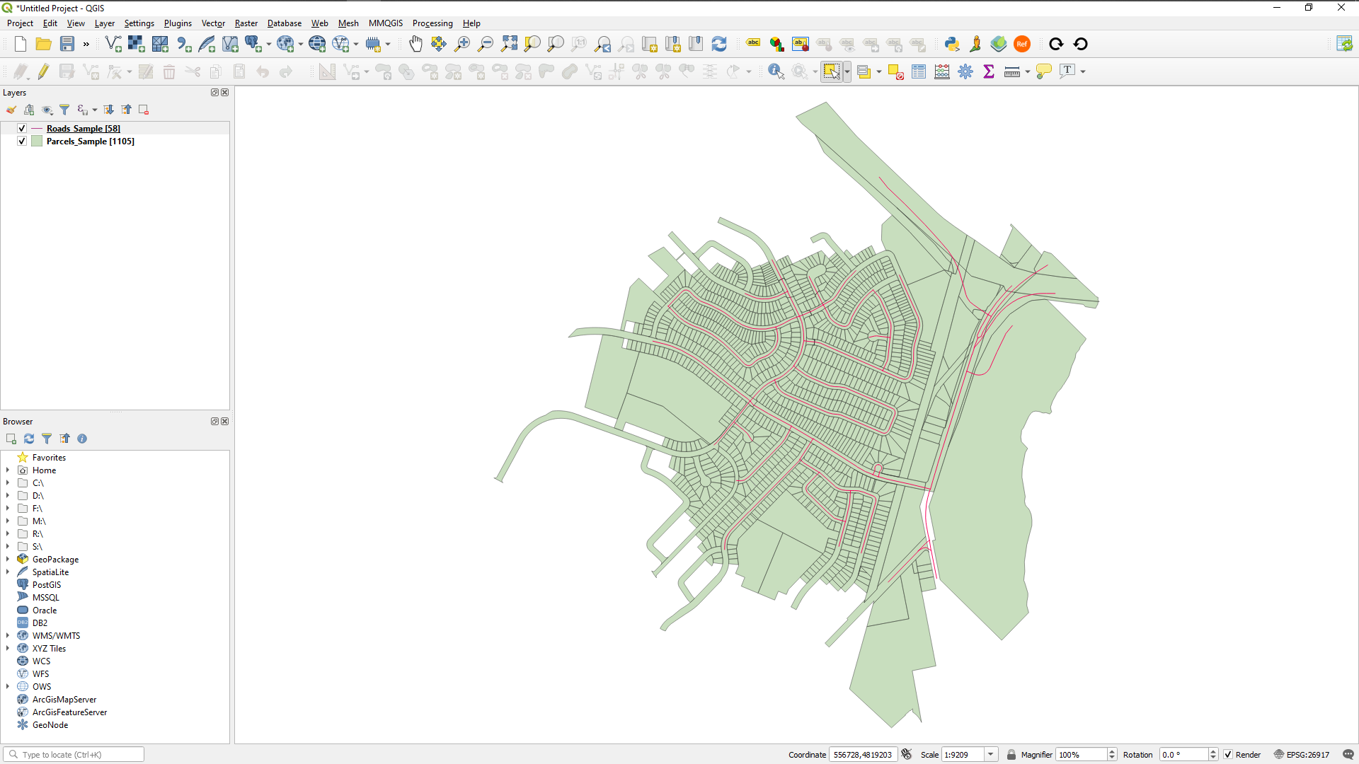1359x764 pixels.
Task: Click the Rotation value field
Action: click(x=1183, y=754)
